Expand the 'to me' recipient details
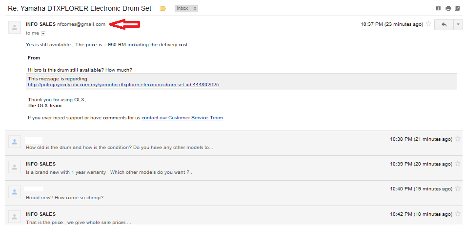Viewport: 464px width, 225px height. tap(43, 33)
